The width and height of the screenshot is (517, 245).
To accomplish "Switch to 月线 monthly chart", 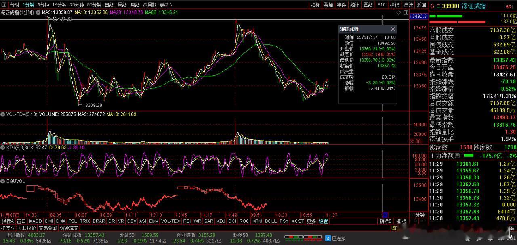I will [135, 5].
